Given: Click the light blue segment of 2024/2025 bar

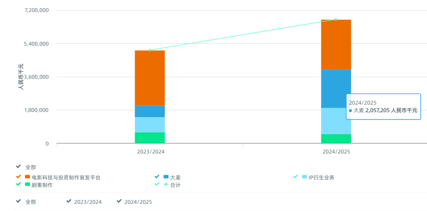Looking at the screenshot, I should pos(336,121).
